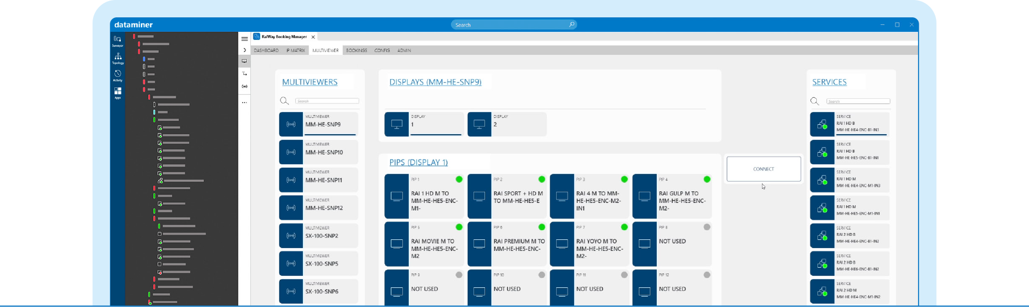Select multiviewer MM-HE-SNP11
This screenshot has width=1029, height=307.
click(319, 180)
